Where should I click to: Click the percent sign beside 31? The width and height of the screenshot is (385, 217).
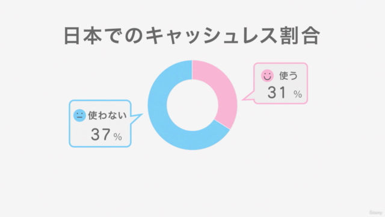coord(298,94)
